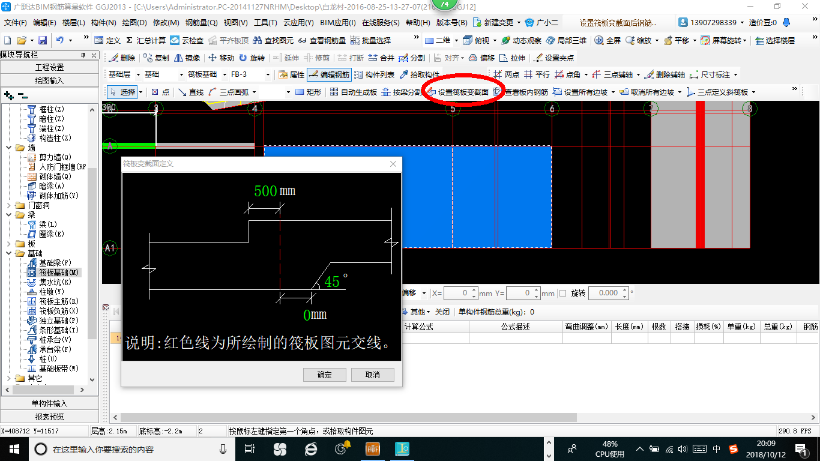This screenshot has width=820, height=461.
Task: Click 设置筏板变截面 tool
Action: 458,92
